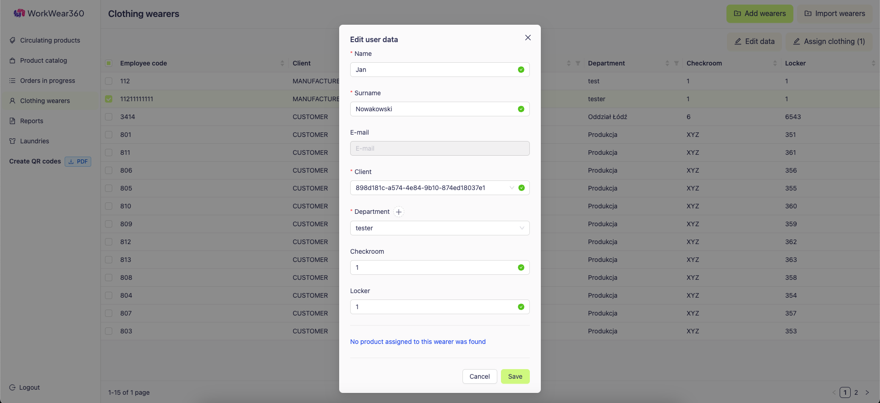This screenshot has height=403, width=880.
Task: Click the PDF download button for QR codes
Action: 78,162
